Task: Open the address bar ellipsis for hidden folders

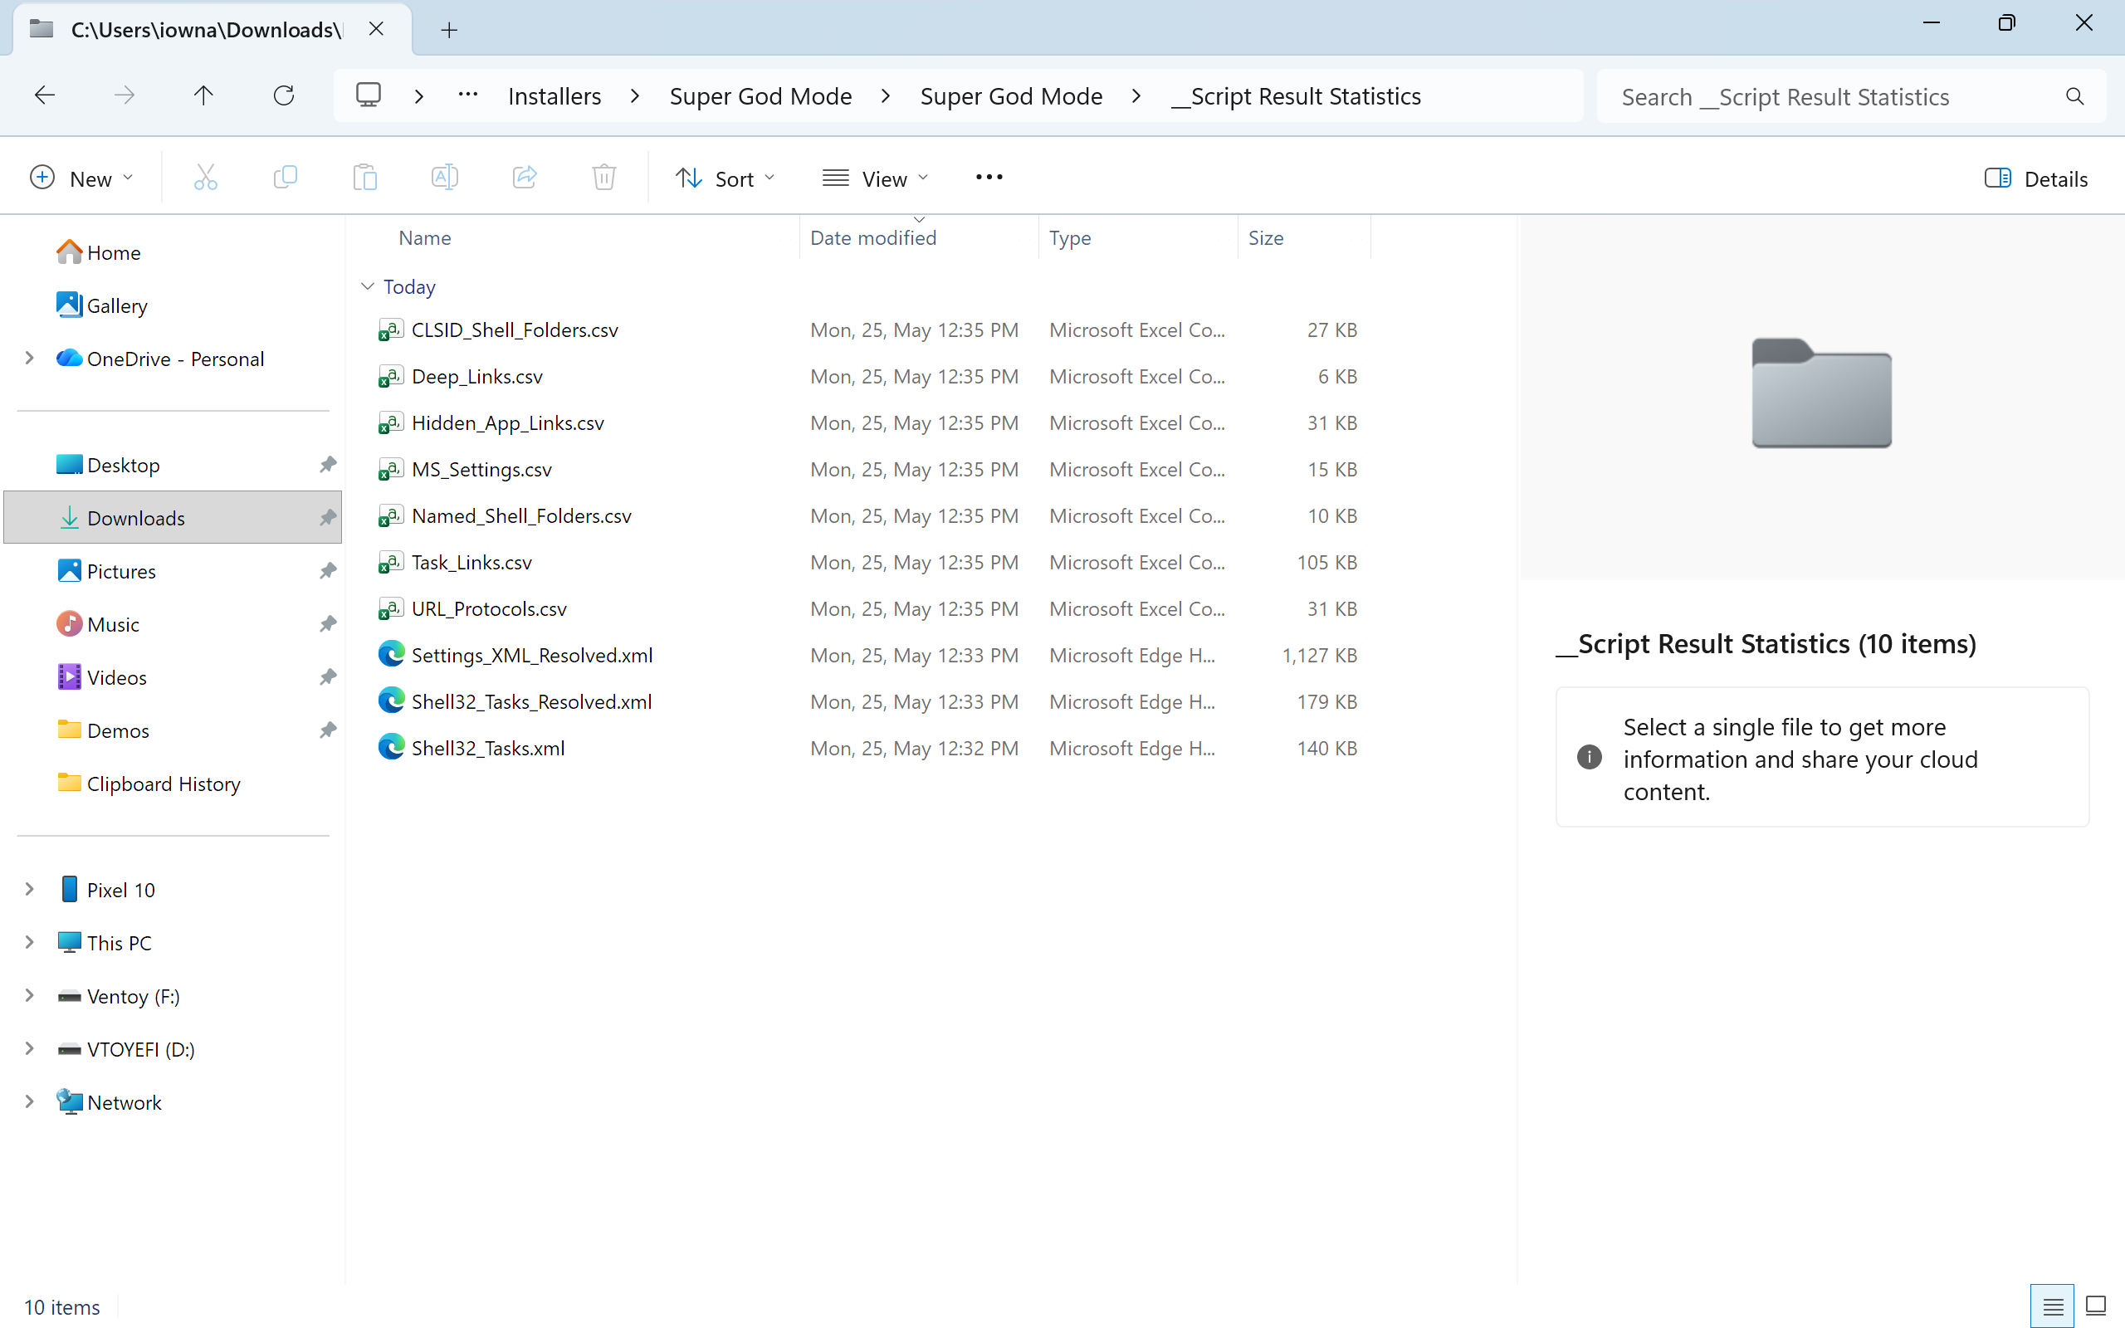Action: pos(468,93)
